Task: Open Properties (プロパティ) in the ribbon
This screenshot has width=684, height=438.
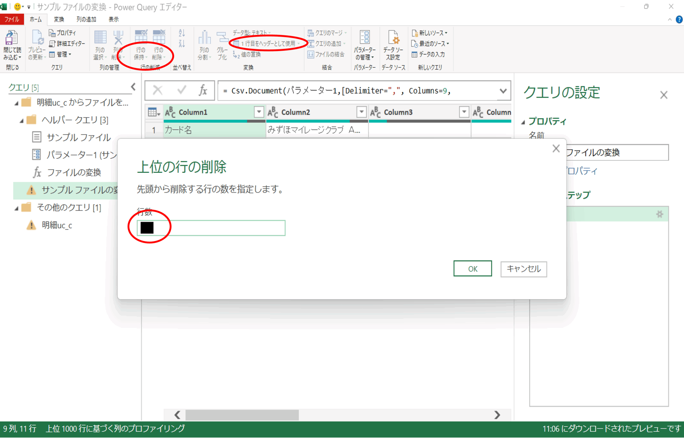Action: click(63, 33)
